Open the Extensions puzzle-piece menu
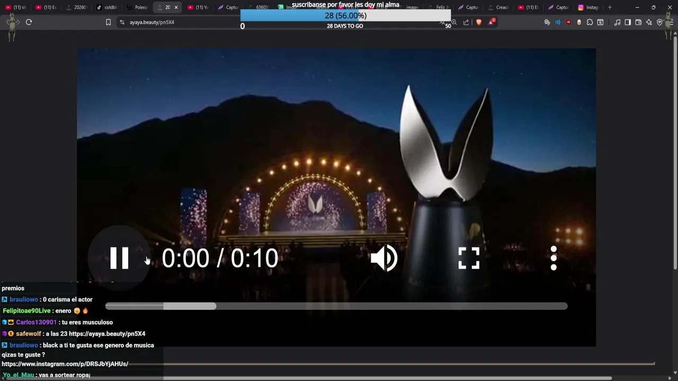The image size is (678, 381). pos(590,22)
